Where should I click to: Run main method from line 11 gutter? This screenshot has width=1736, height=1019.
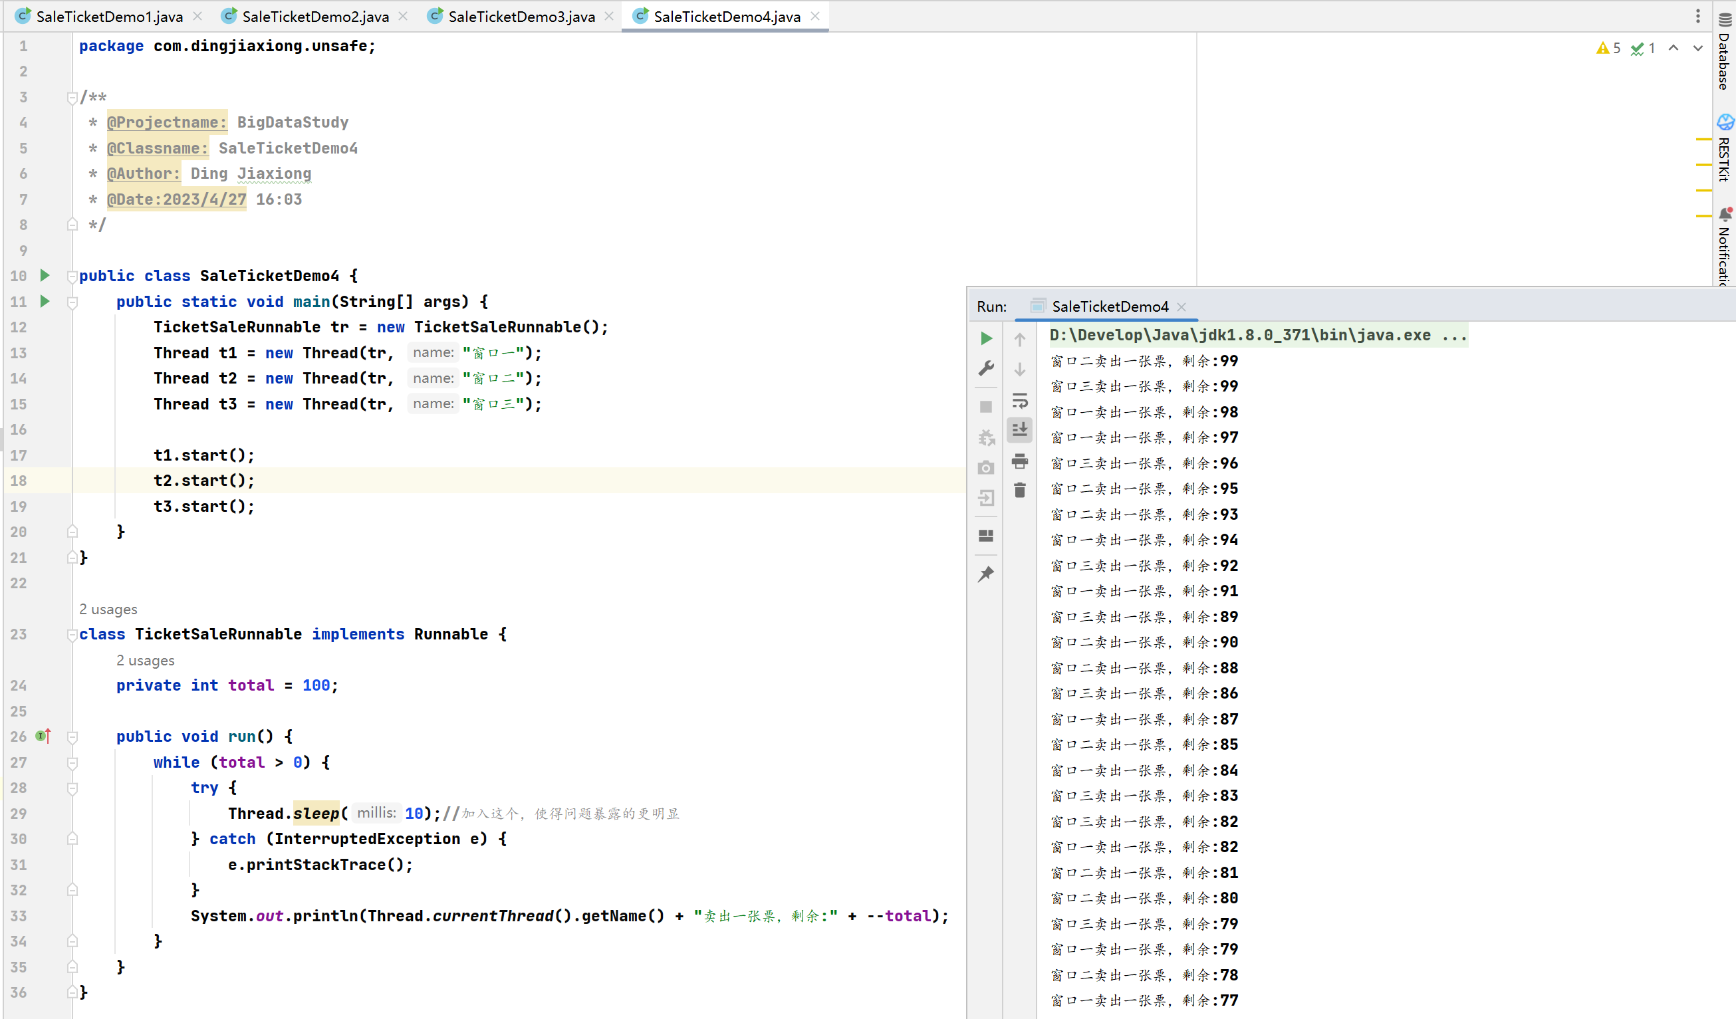tap(45, 301)
